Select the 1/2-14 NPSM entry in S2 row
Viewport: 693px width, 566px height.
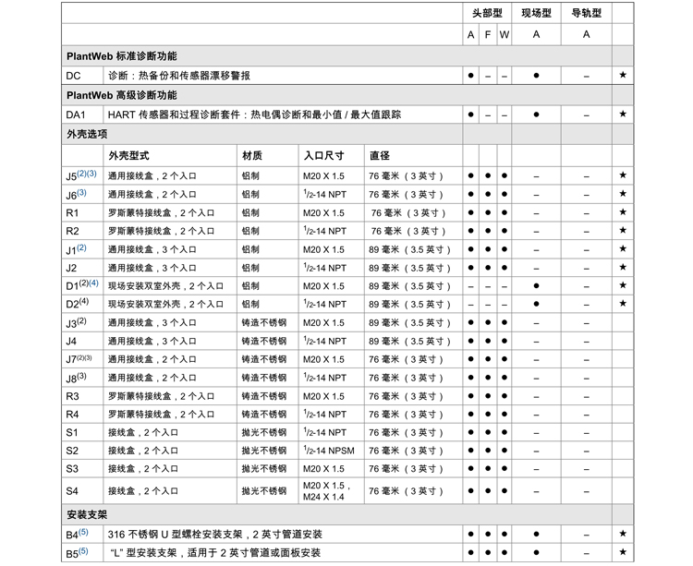(326, 451)
